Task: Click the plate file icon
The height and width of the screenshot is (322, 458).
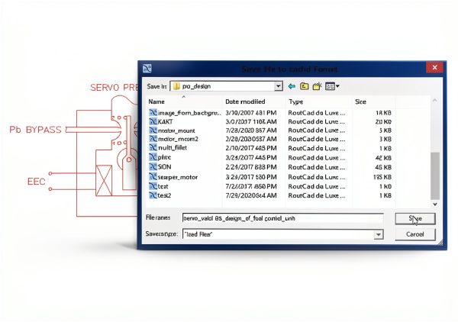Action: click(153, 157)
